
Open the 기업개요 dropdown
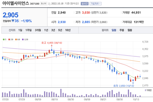(95, 4)
